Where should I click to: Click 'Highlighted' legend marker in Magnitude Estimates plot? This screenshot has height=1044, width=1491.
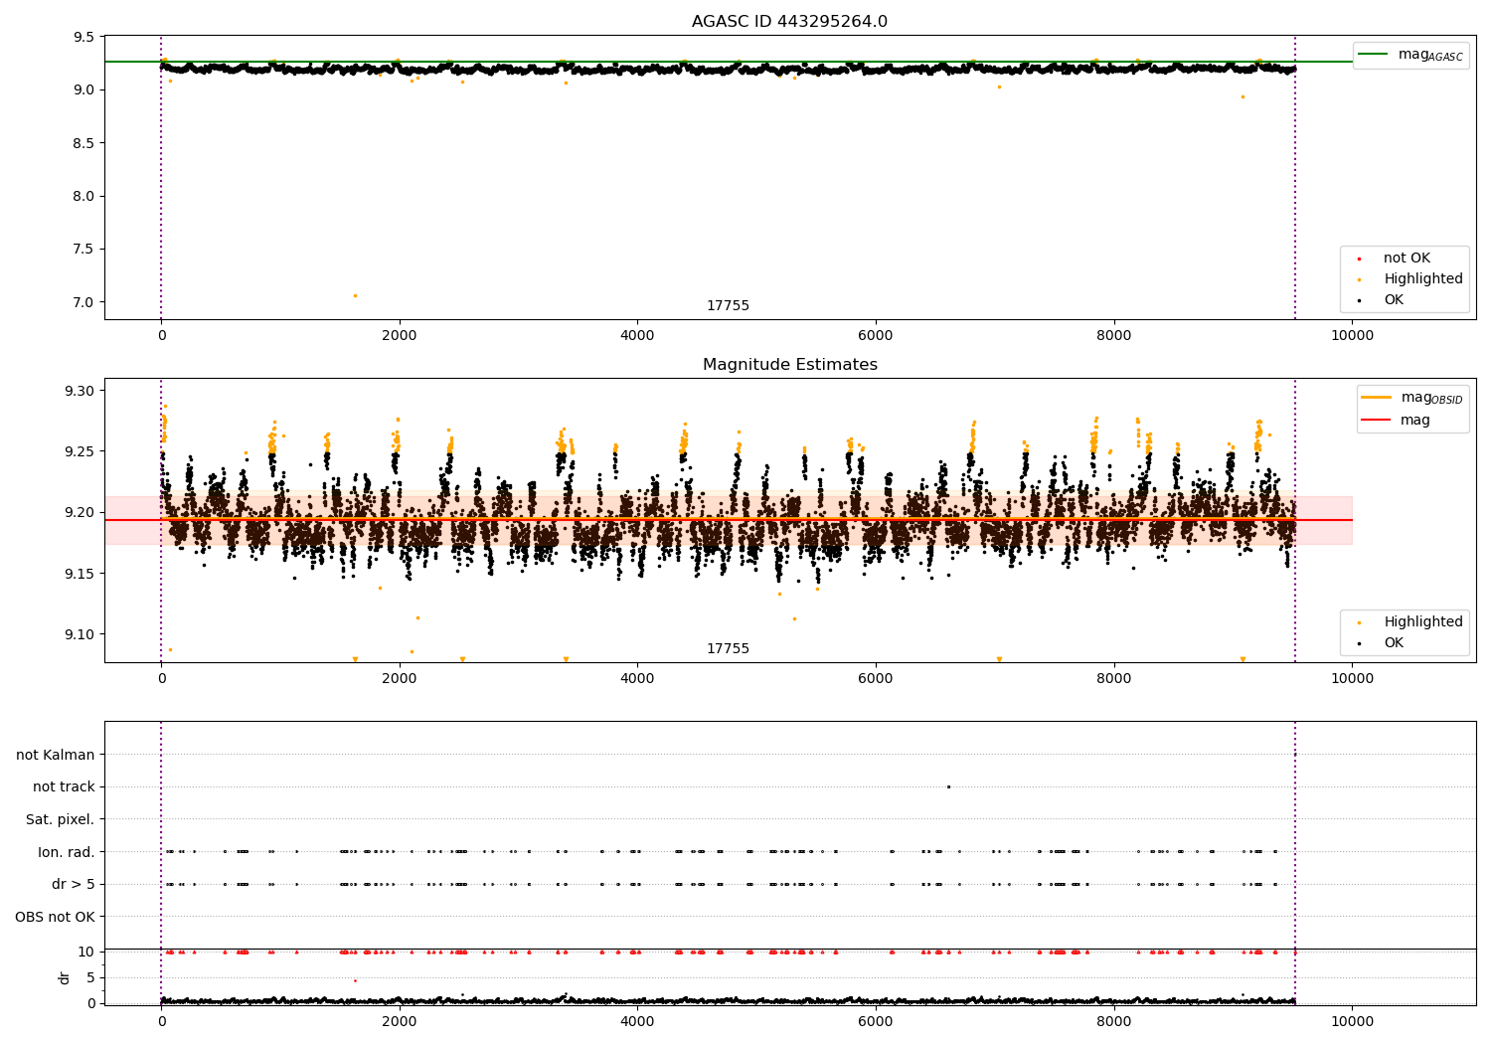click(1359, 622)
